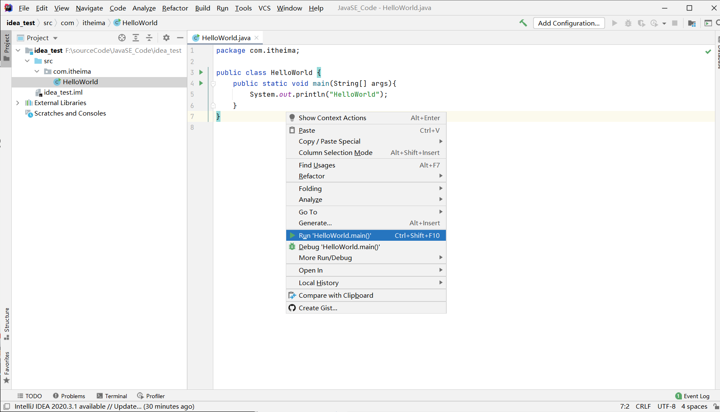Image resolution: width=720 pixels, height=412 pixels.
Task: Click the run gutter arrow on line 4
Action: coord(201,83)
